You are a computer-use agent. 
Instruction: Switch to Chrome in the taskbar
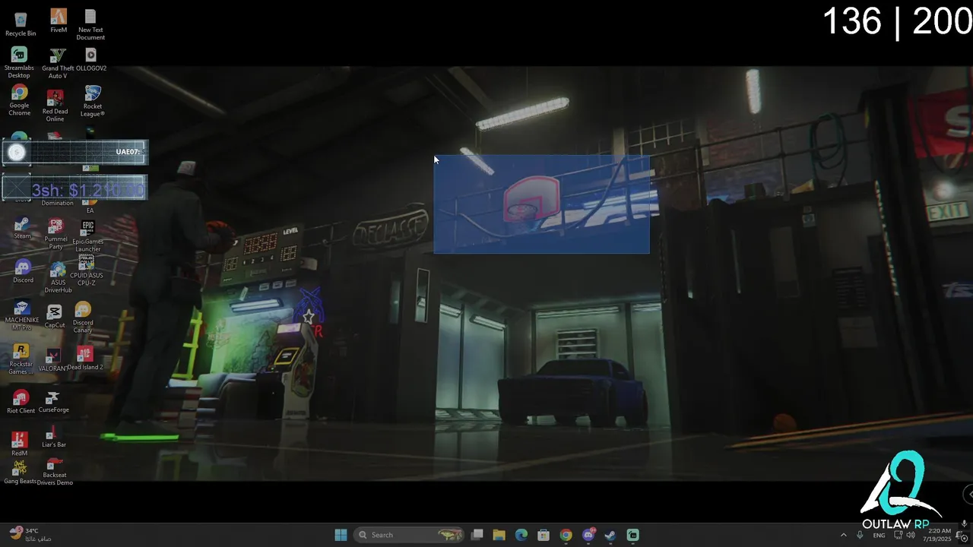tap(566, 535)
